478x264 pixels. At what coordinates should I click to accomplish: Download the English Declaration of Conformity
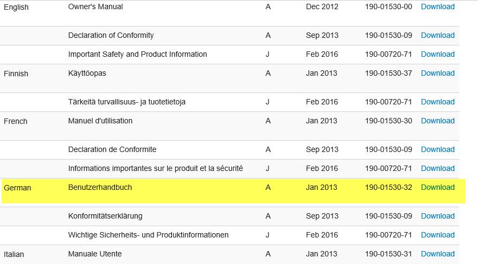[437, 36]
